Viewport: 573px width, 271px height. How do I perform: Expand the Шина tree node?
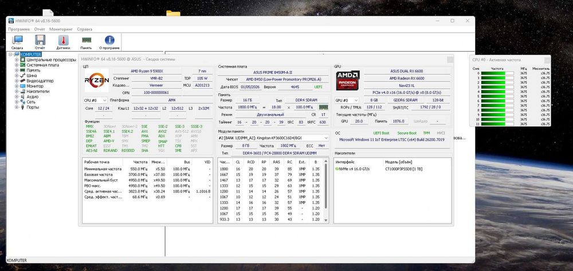17,76
